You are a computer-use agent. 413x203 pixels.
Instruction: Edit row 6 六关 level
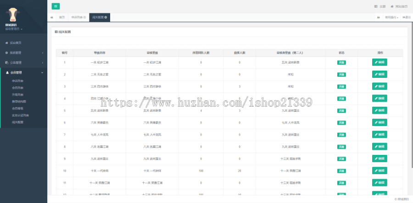[380, 122]
